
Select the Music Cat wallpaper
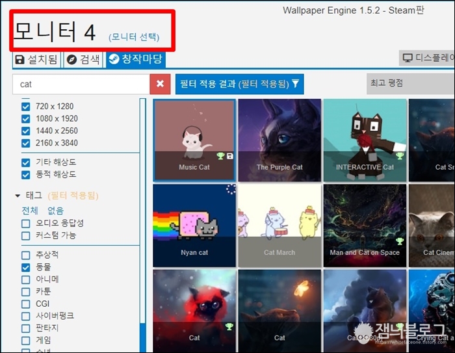(194, 140)
